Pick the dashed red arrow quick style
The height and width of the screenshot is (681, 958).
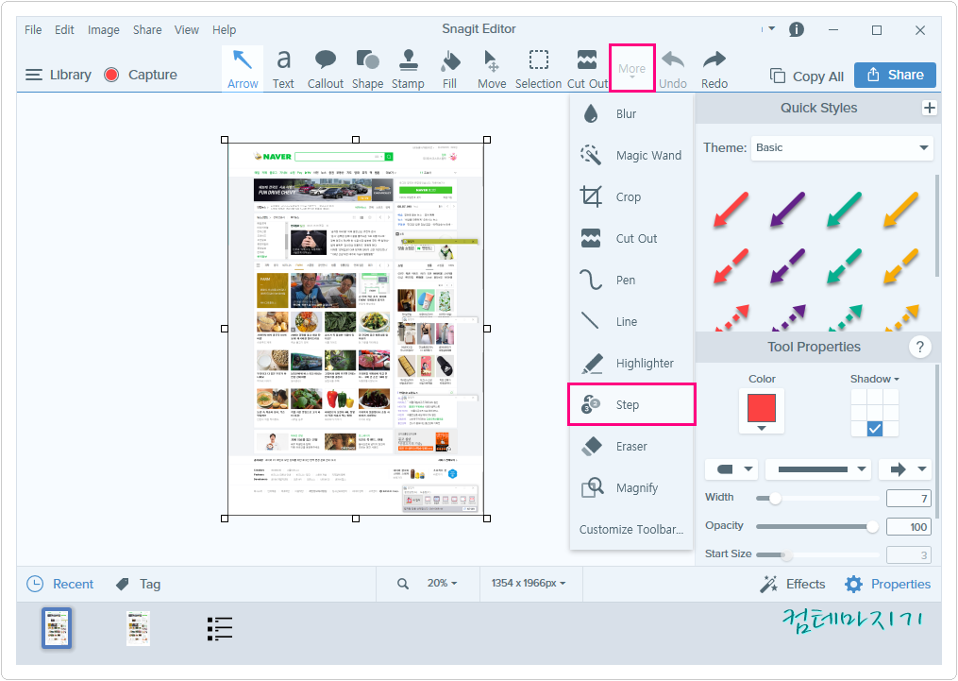pos(731,266)
